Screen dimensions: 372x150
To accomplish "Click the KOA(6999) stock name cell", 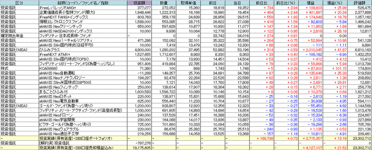I will tap(83, 68).
